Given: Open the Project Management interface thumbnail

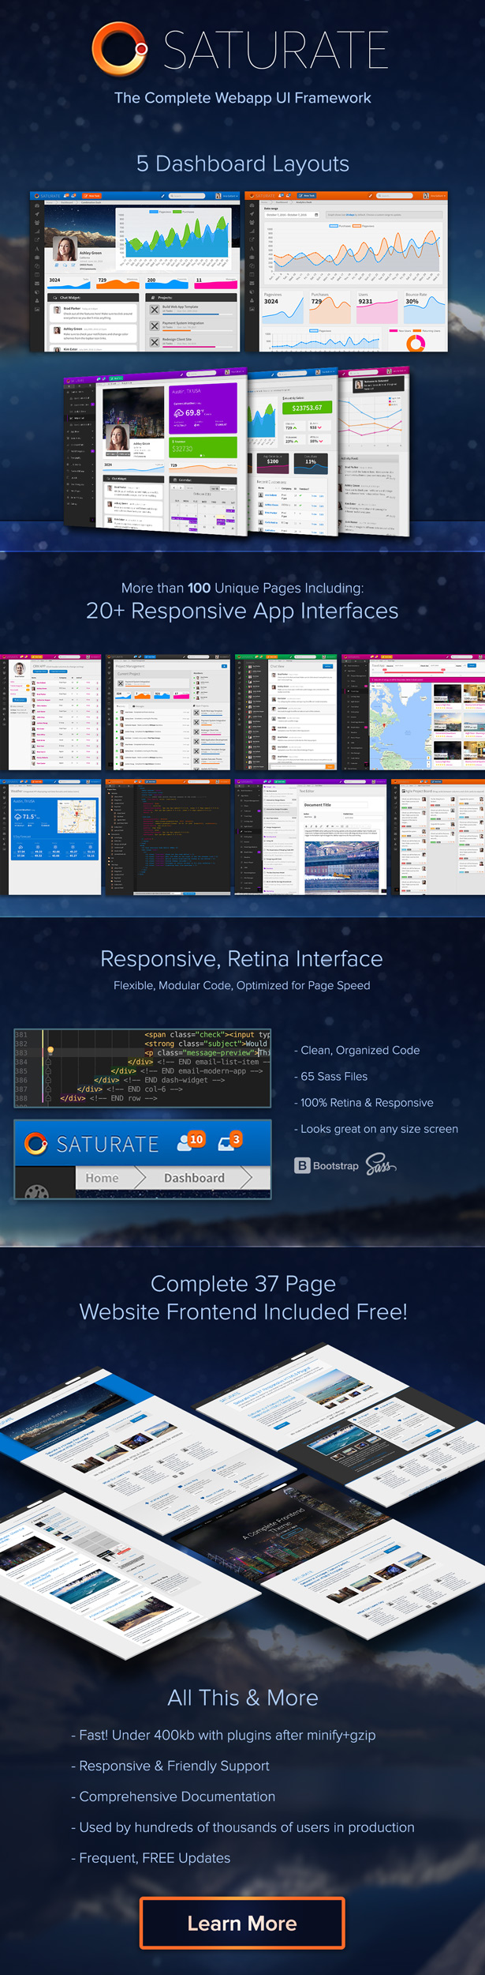Looking at the screenshot, I should pos(169,712).
